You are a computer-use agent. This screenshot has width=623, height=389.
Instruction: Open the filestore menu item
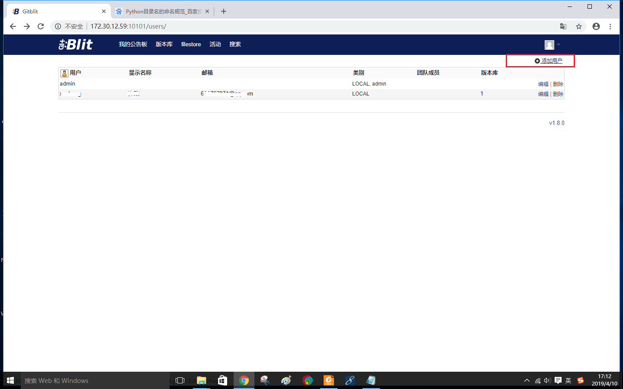pyautogui.click(x=191, y=44)
